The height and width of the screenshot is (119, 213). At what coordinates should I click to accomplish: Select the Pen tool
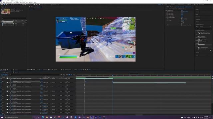pyautogui.click(x=25, y=5)
